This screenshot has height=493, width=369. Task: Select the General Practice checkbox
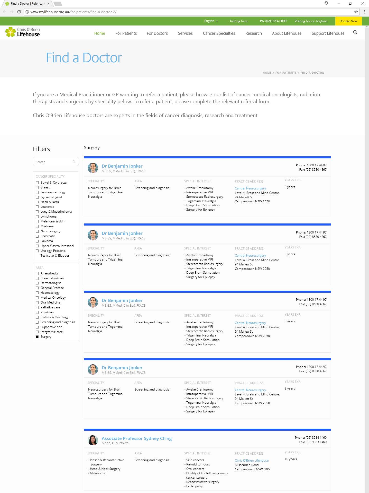pyautogui.click(x=37, y=288)
